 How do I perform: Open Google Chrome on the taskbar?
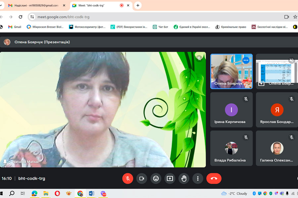tap(80, 193)
